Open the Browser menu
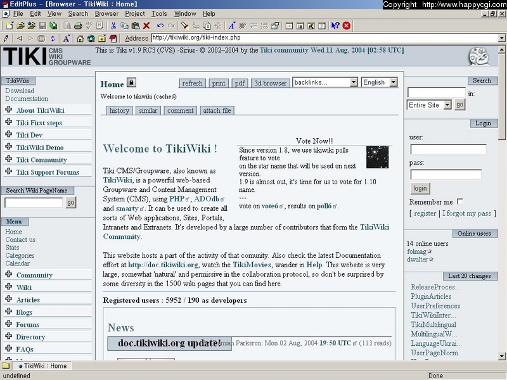Viewport: 507px width, 380px height. [x=106, y=13]
